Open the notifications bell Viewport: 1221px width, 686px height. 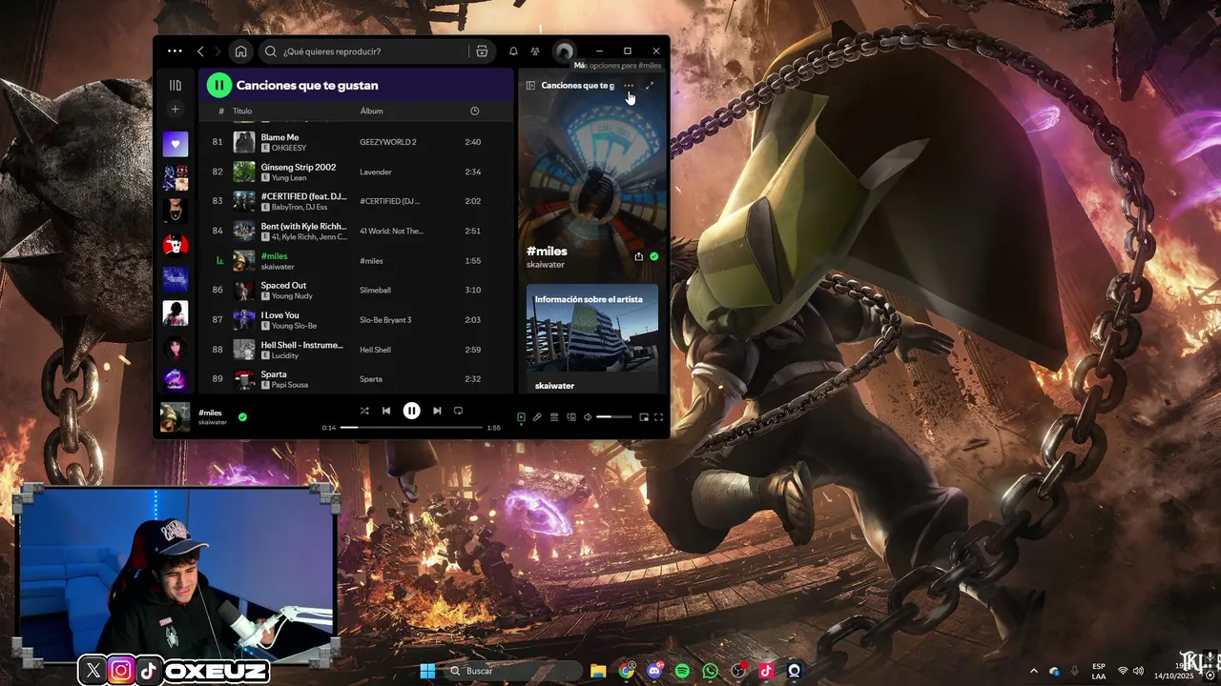(513, 51)
